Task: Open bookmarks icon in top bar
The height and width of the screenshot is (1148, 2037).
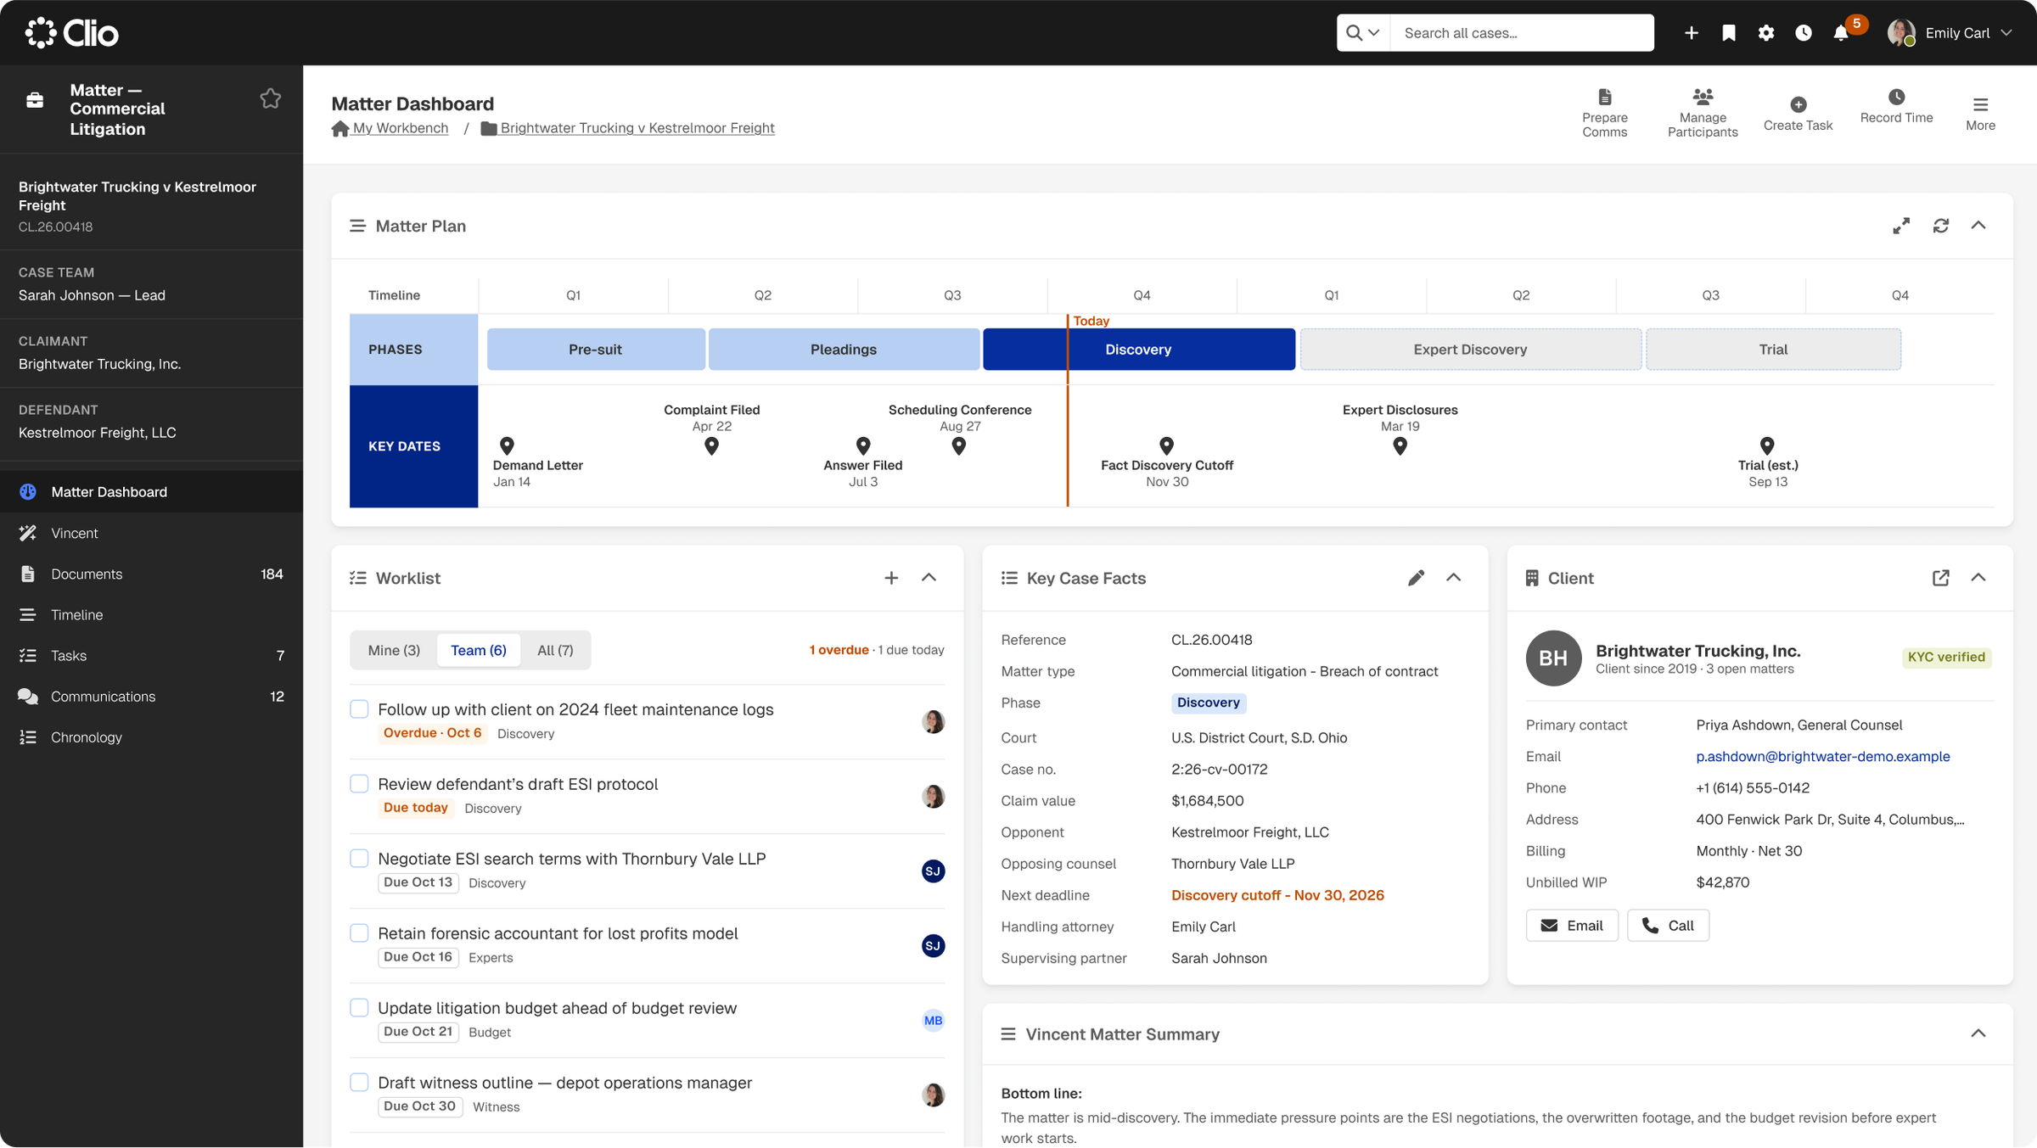Action: [x=1728, y=33]
